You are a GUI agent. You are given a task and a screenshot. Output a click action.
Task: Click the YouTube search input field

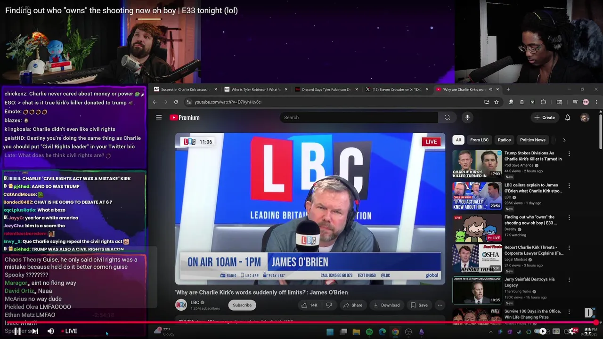(359, 117)
